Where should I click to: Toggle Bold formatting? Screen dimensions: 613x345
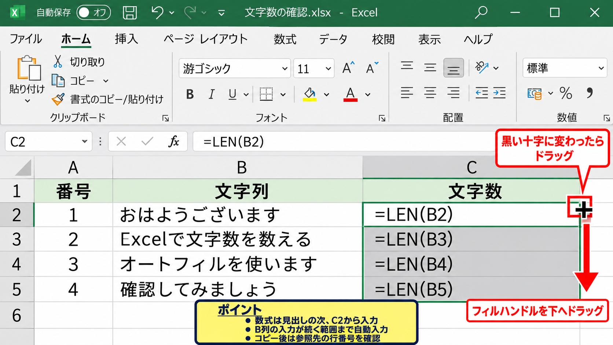(x=190, y=94)
